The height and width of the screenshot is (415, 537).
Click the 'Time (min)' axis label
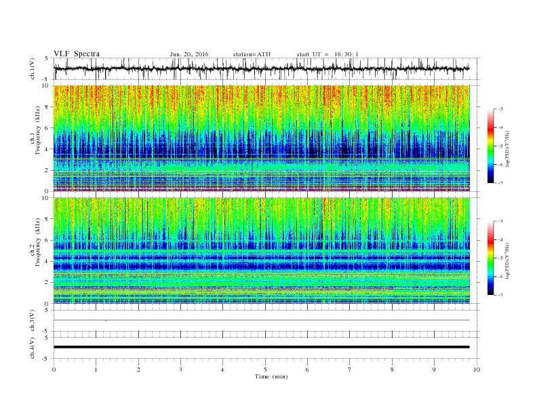[271, 376]
